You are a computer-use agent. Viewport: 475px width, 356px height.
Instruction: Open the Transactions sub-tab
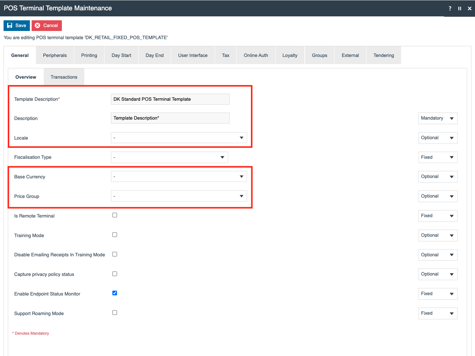click(64, 77)
